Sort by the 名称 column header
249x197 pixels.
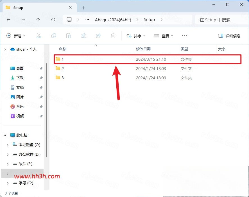coord(63,49)
